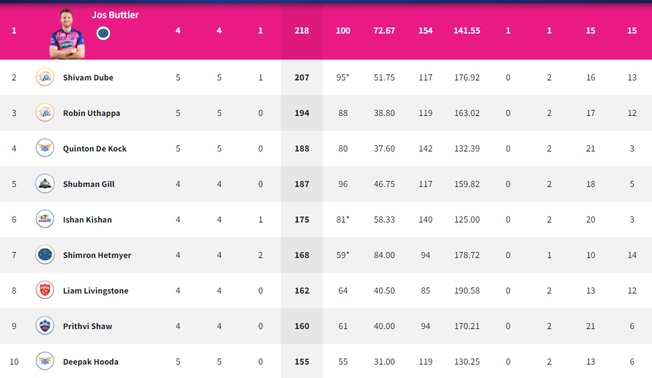The image size is (652, 378).
Task: Select the Shubman Gill name
Action: point(89,184)
